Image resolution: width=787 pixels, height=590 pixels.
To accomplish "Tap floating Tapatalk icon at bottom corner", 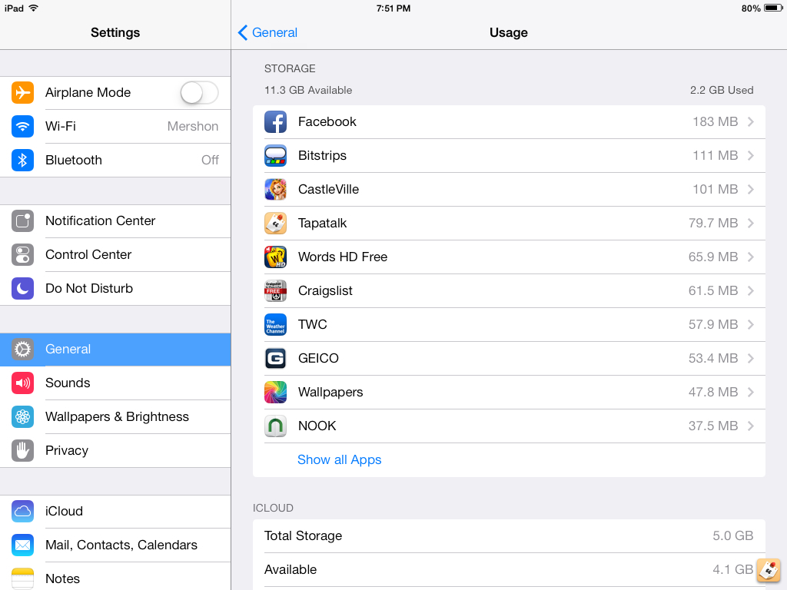I will coord(769,571).
